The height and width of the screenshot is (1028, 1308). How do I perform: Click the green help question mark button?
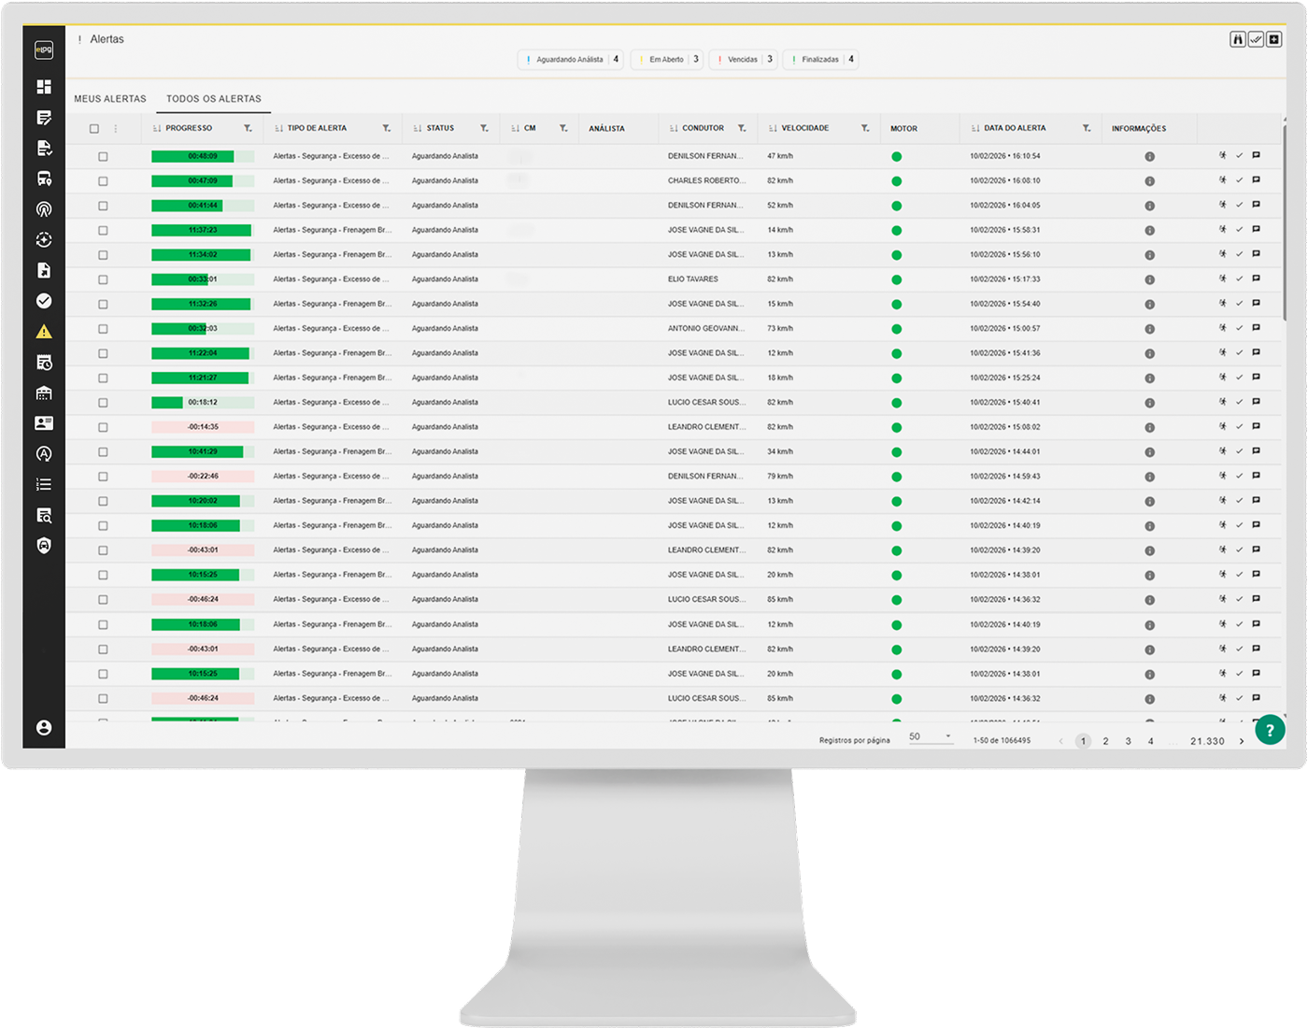pyautogui.click(x=1270, y=730)
